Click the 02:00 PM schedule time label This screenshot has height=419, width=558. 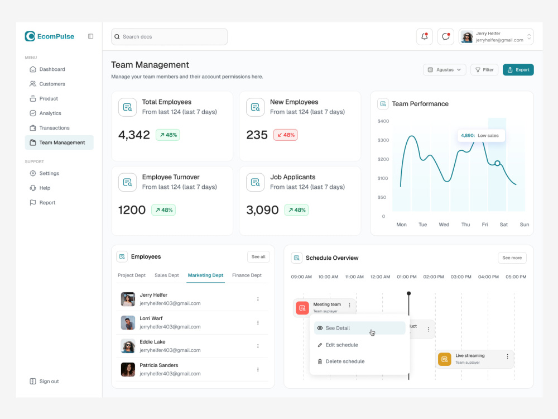point(434,277)
